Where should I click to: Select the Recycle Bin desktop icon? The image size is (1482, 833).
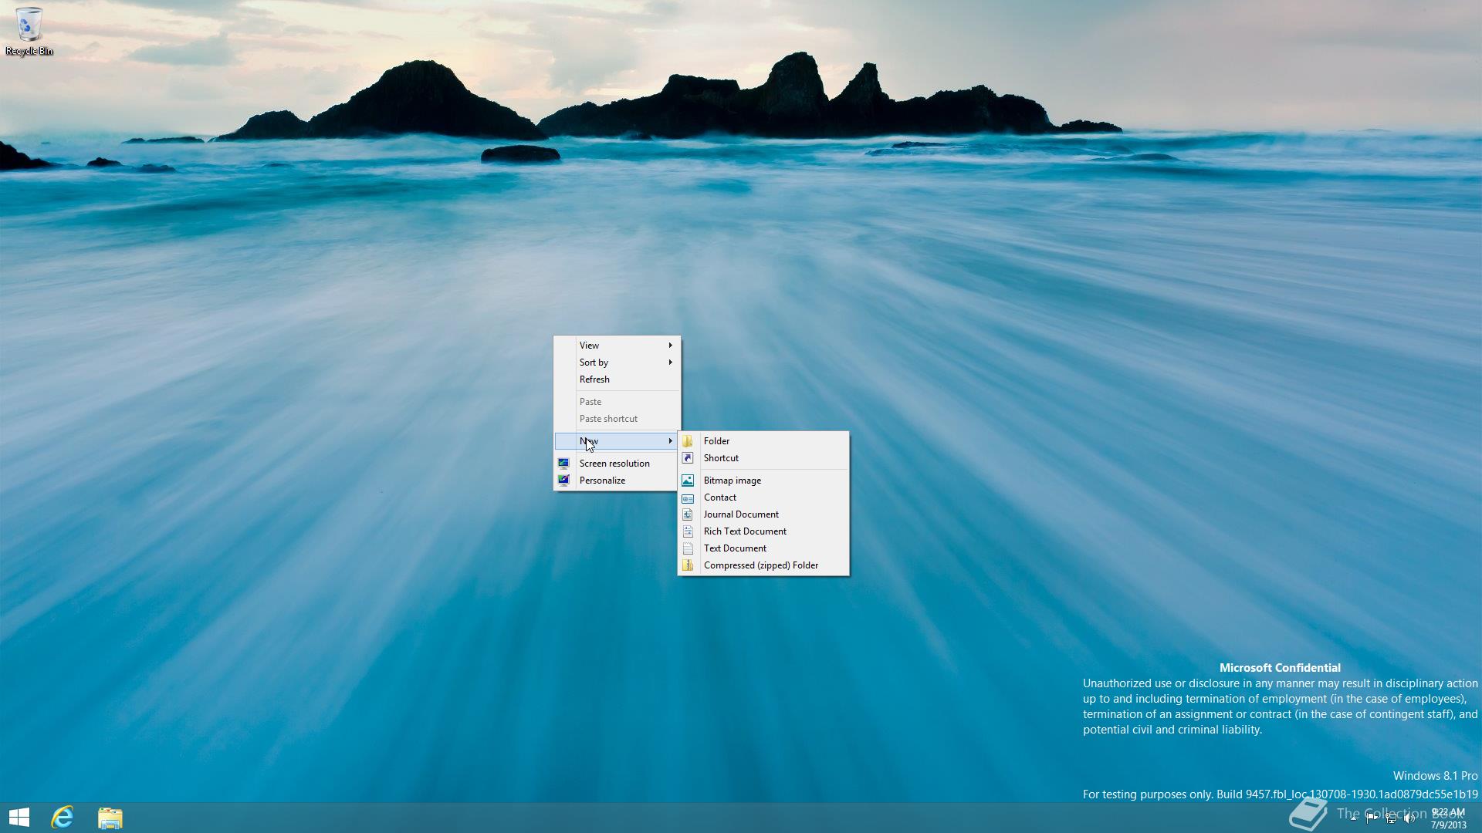pyautogui.click(x=29, y=31)
